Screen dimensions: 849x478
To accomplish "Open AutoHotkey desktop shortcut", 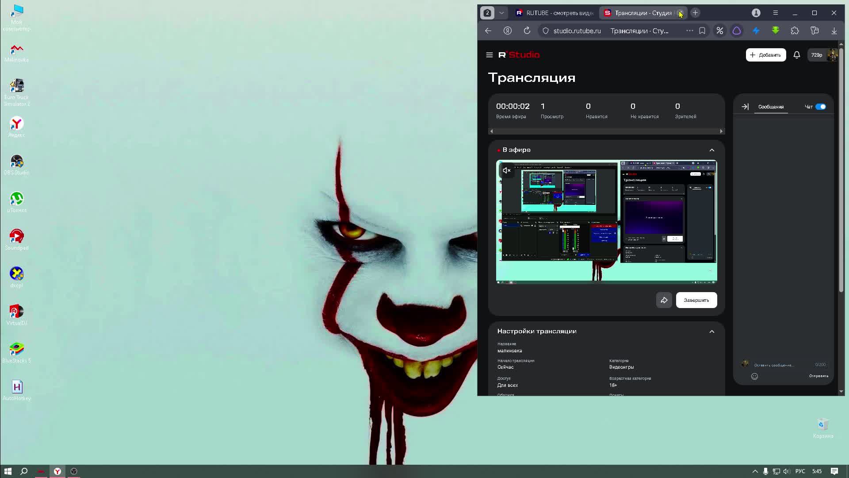I will (17, 390).
